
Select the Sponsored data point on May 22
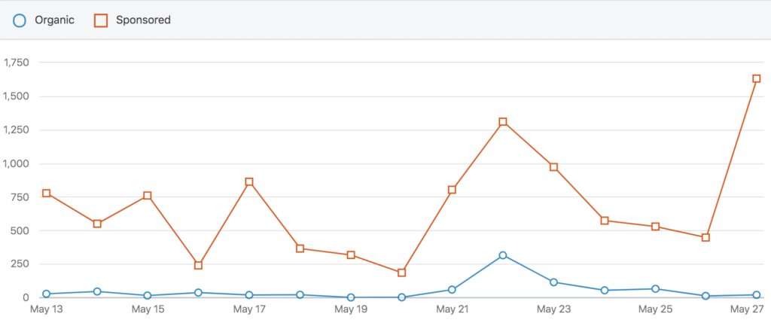point(503,122)
